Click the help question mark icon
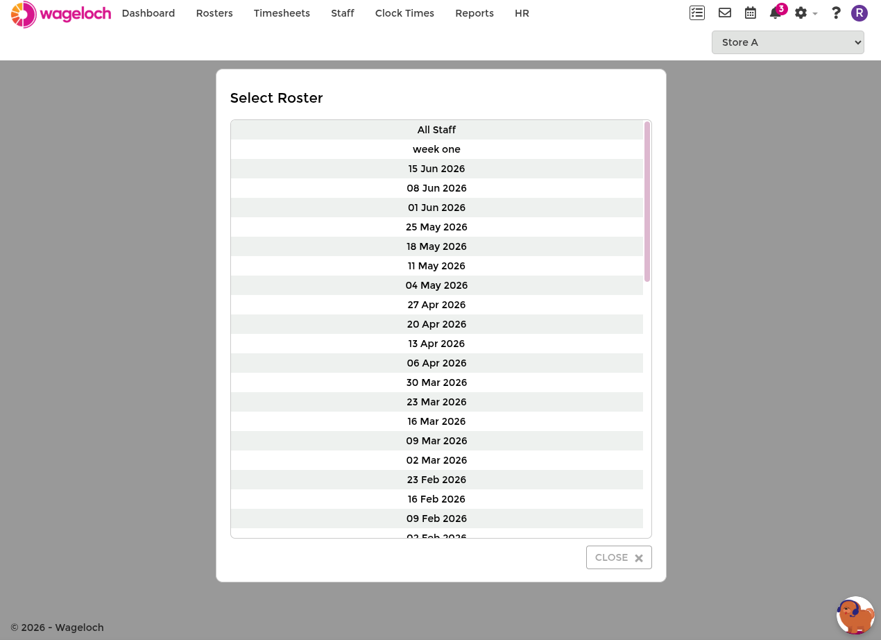 coord(836,12)
